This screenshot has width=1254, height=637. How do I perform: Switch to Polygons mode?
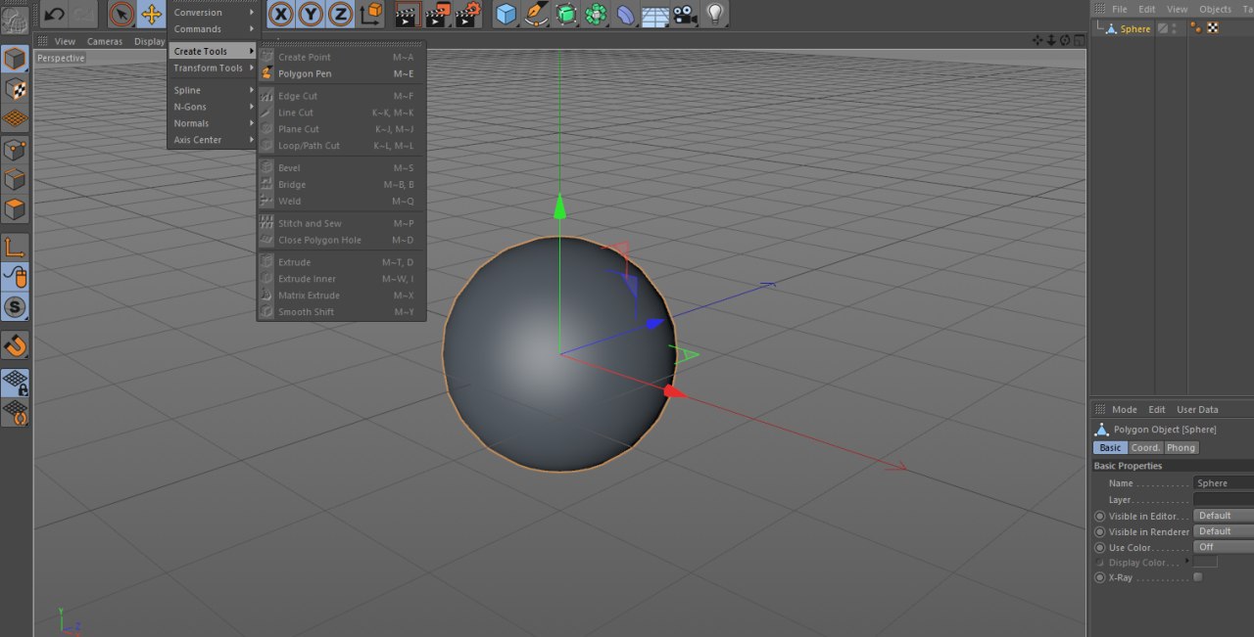click(x=15, y=209)
